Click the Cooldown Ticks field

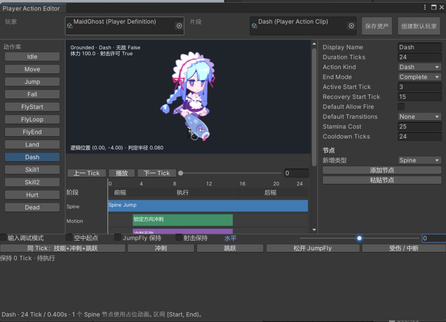[420, 136]
